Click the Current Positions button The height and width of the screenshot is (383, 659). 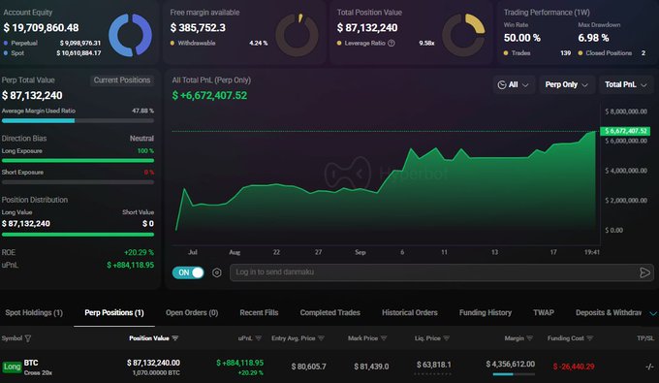(x=122, y=80)
